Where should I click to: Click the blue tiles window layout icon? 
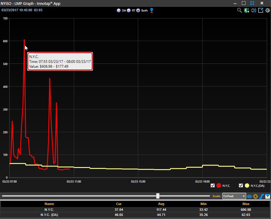[252, 3]
